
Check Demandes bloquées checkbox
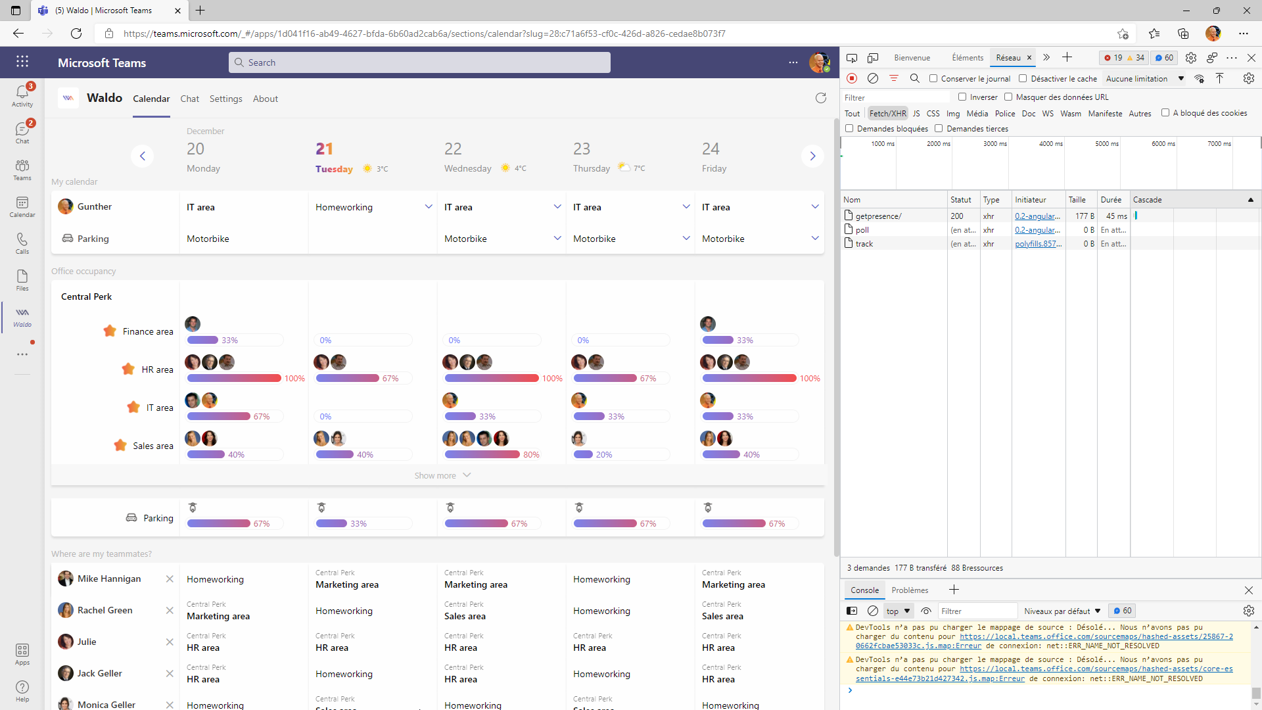click(849, 128)
